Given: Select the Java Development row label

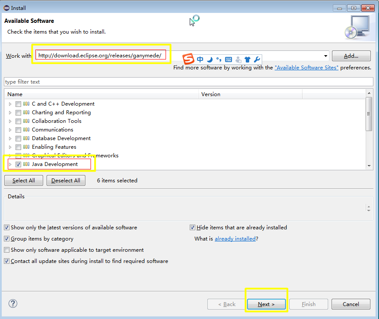Looking at the screenshot, I should (55, 164).
